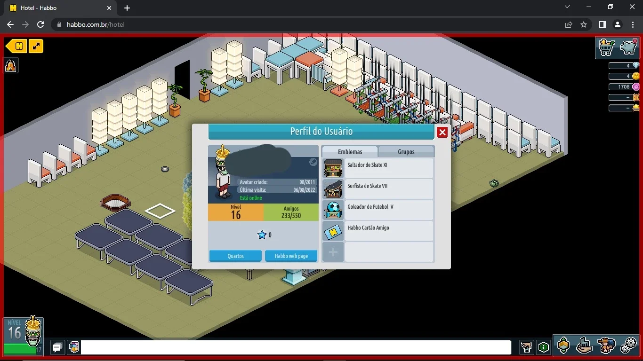Focus the chat input field
The image size is (643, 361).
(x=296, y=347)
